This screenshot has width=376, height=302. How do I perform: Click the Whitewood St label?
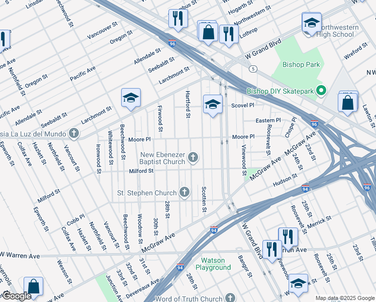coord(110,147)
